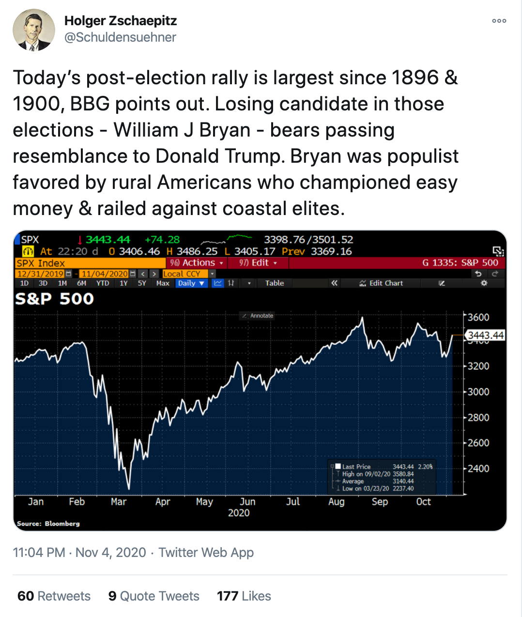Click the undo arrow in chart toolbar

478,274
